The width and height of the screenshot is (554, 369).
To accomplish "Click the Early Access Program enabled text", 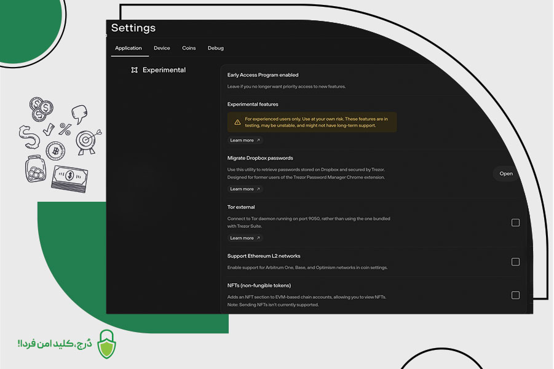I will click(x=263, y=75).
